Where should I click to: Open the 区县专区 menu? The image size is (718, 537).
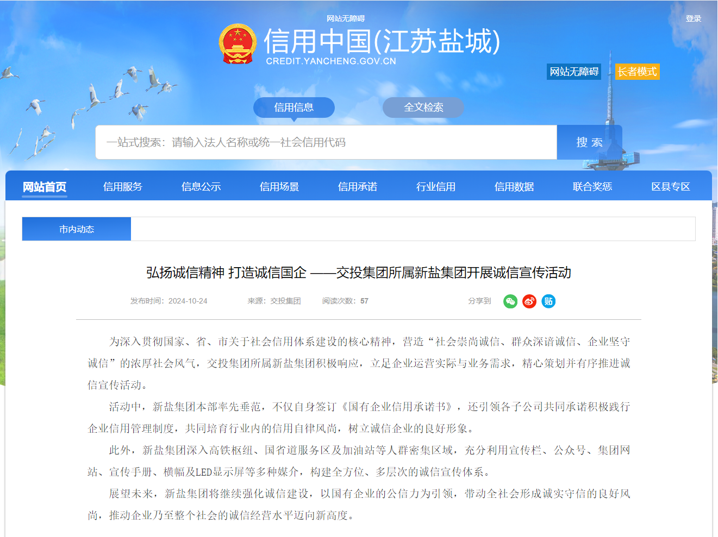tap(671, 187)
